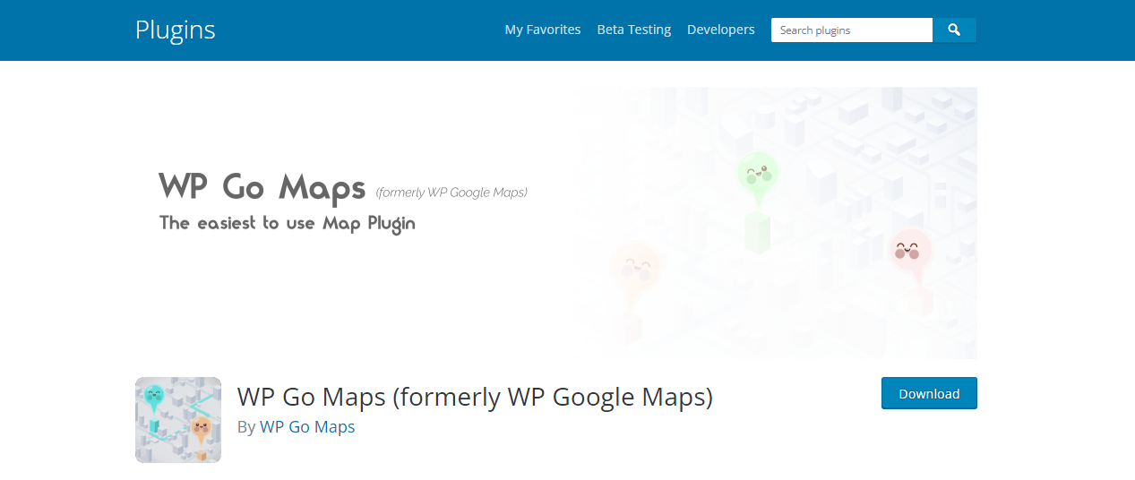Download the WP Go Maps plugin
The image size is (1135, 480).
929,393
